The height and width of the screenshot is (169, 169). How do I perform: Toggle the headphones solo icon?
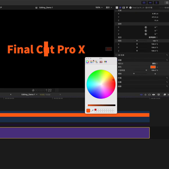(x=149, y=95)
